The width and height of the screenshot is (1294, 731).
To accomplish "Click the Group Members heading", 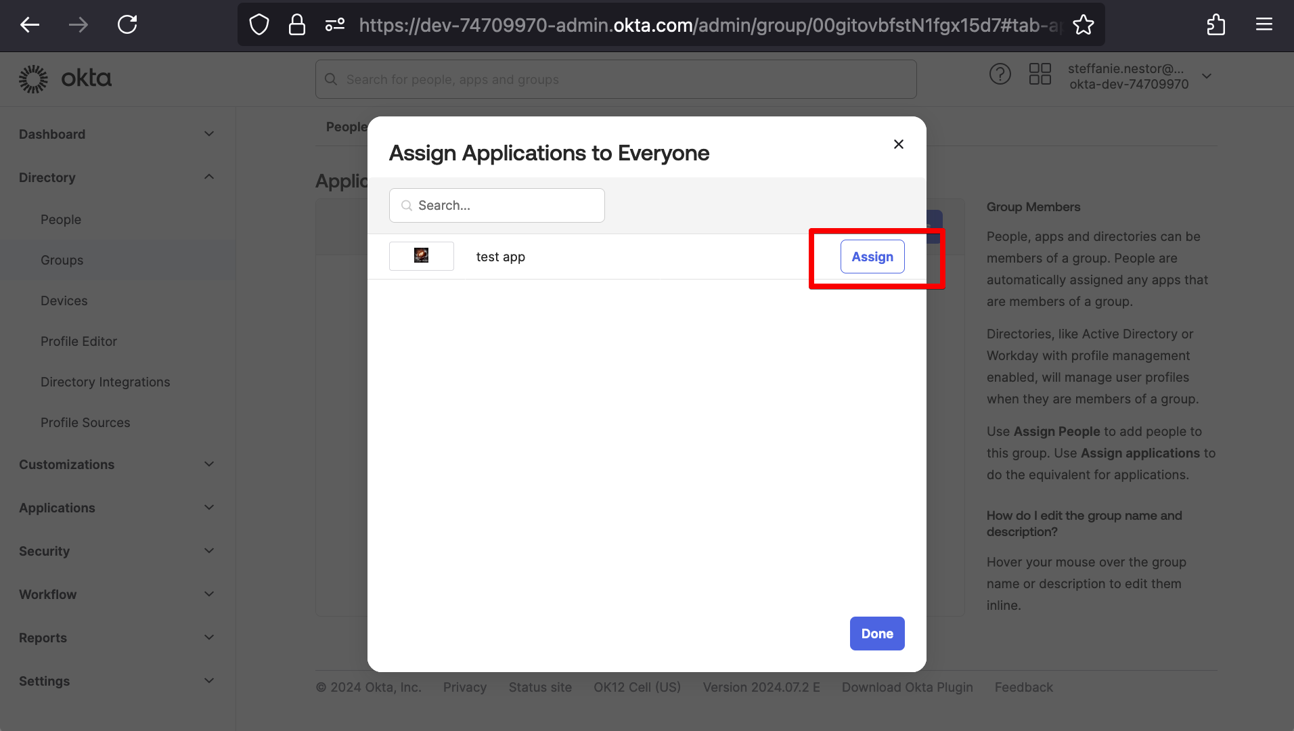I will pos(1033,207).
